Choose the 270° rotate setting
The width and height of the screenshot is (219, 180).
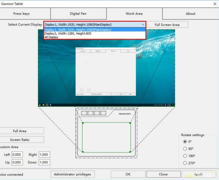click(x=185, y=163)
